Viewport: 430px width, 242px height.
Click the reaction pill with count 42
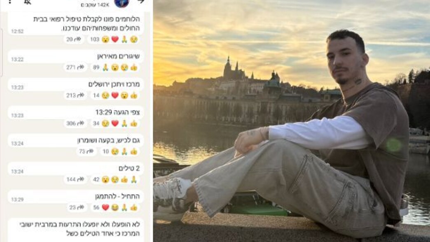coord(115,179)
